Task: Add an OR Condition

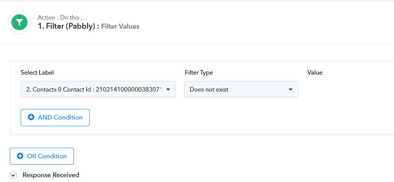Action: coord(42,156)
